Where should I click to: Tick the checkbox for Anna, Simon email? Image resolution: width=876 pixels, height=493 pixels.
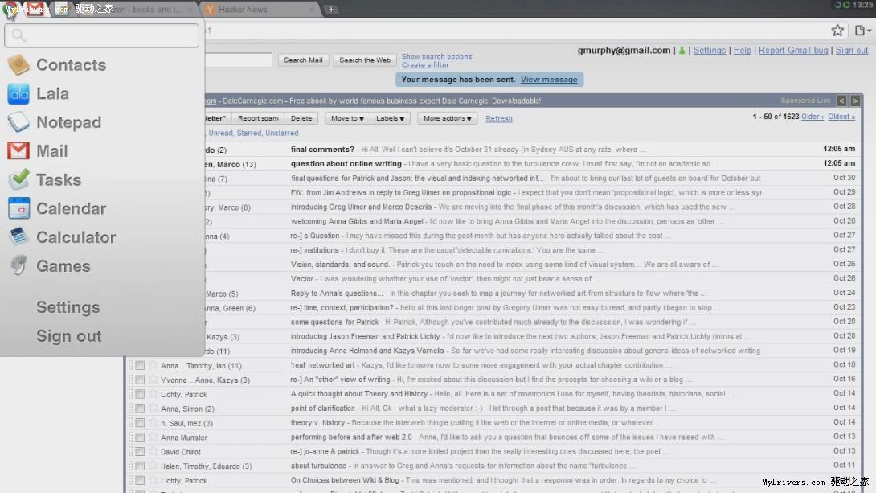pyautogui.click(x=140, y=409)
